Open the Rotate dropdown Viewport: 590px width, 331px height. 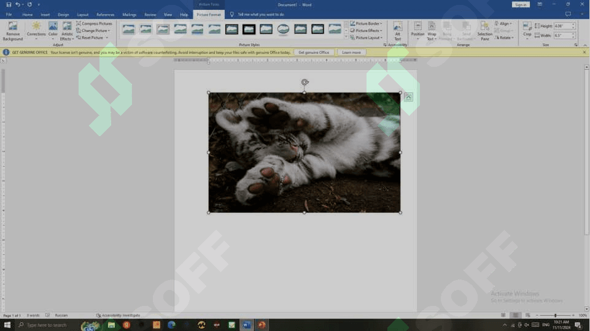[505, 37]
